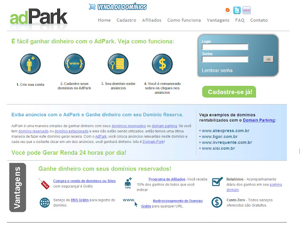Click '3. Seu domínio exibe anúncios' text
The image size is (300, 225).
(x=118, y=86)
